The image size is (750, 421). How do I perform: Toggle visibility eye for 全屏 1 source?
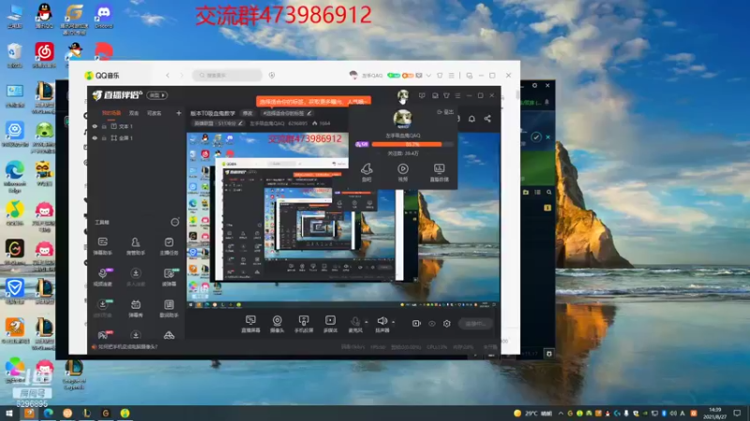tap(95, 138)
